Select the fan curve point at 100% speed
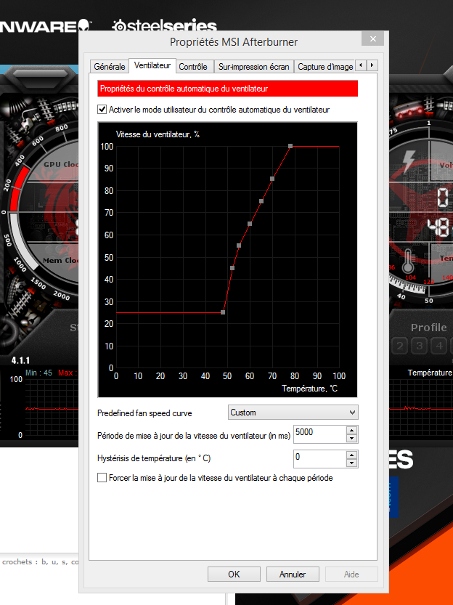This screenshot has width=453, height=605. [x=290, y=146]
